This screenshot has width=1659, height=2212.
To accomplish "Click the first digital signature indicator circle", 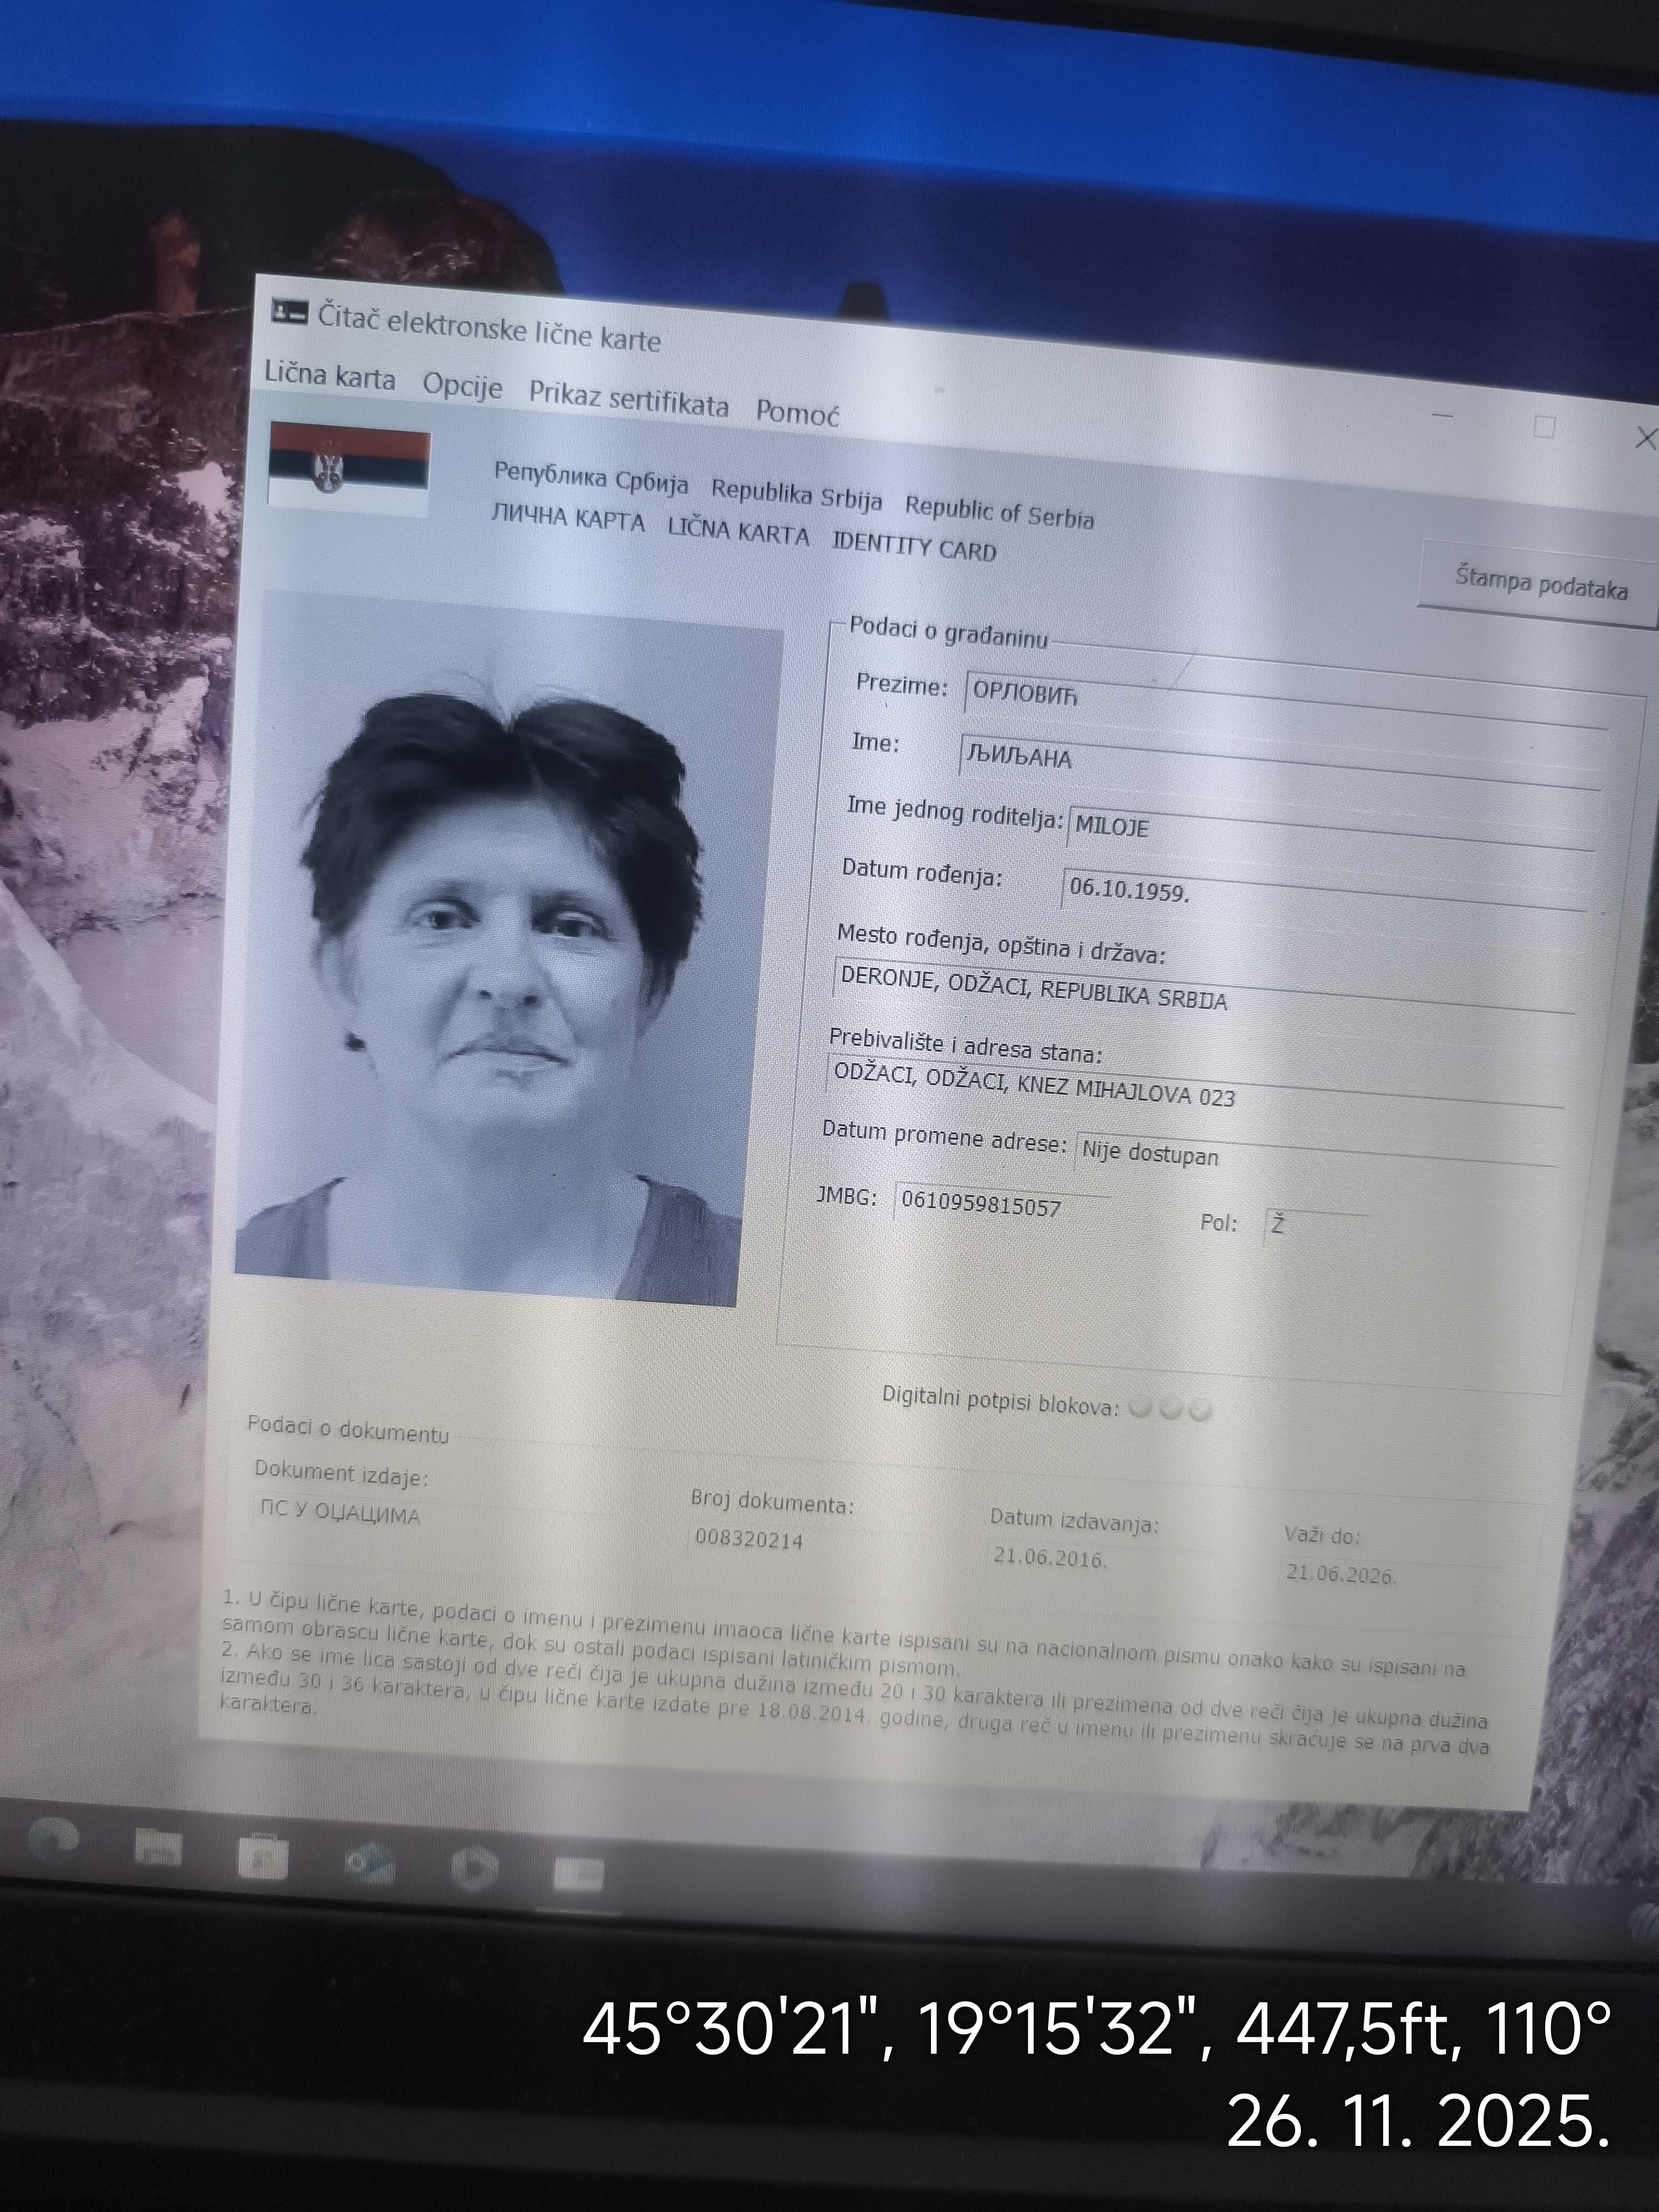I will pyautogui.click(x=1139, y=1408).
